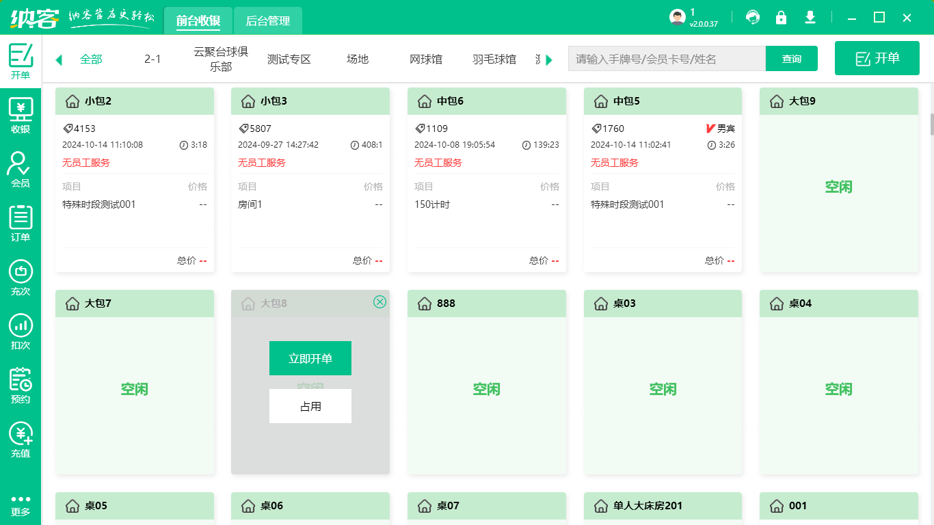
Task: Collapse category list using the left arrow
Action: point(58,59)
